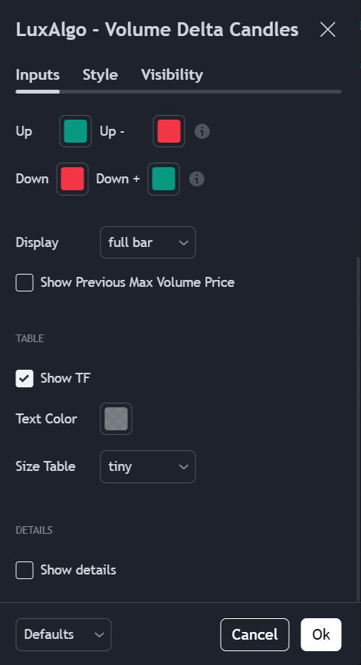Open the Size Table tiny dropdown
This screenshot has width=361, height=665.
(x=148, y=466)
